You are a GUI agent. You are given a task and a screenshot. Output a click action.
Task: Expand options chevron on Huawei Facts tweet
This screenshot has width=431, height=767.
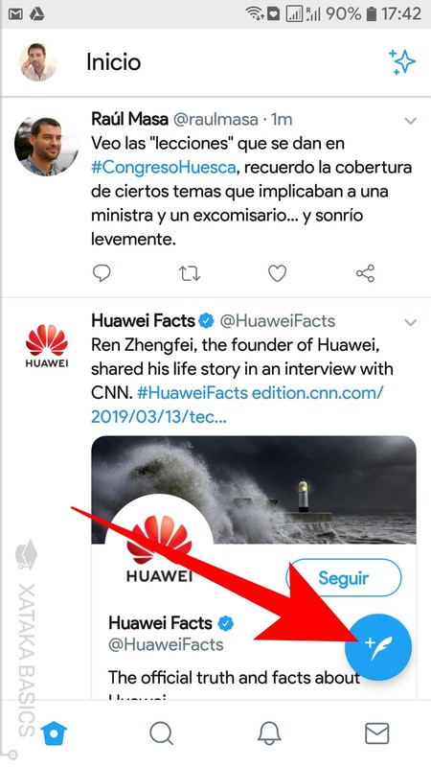tap(411, 322)
